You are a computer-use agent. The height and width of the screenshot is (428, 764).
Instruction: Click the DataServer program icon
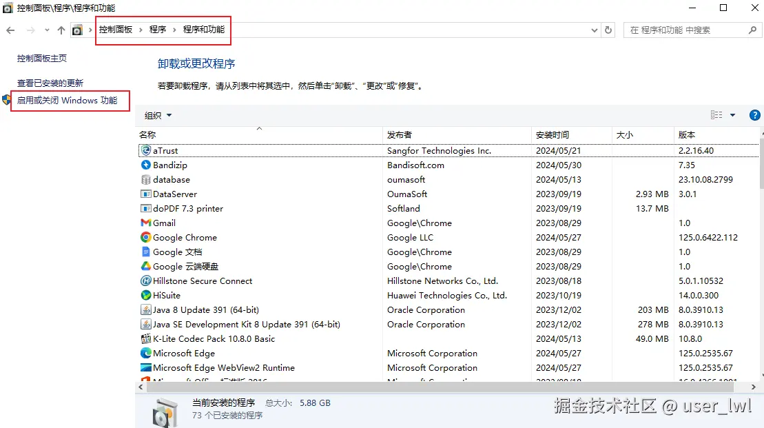(x=145, y=194)
